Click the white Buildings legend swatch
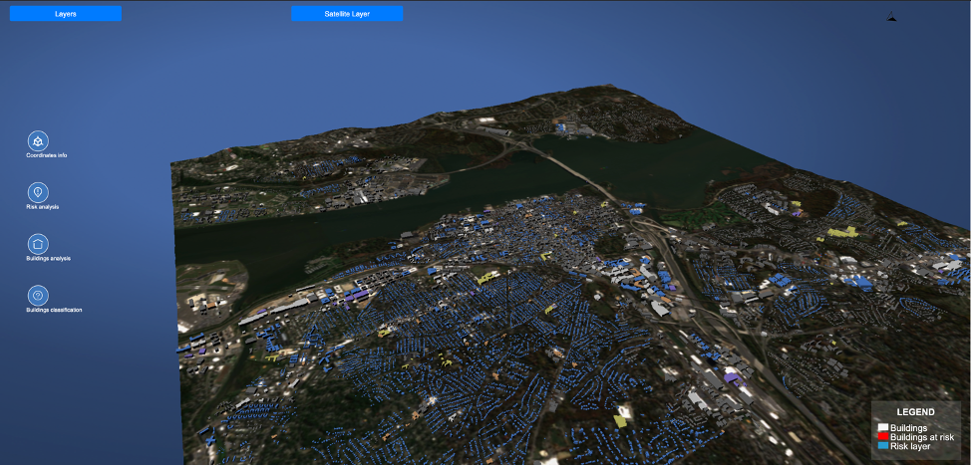Screen dimensions: 971x466 pos(883,427)
